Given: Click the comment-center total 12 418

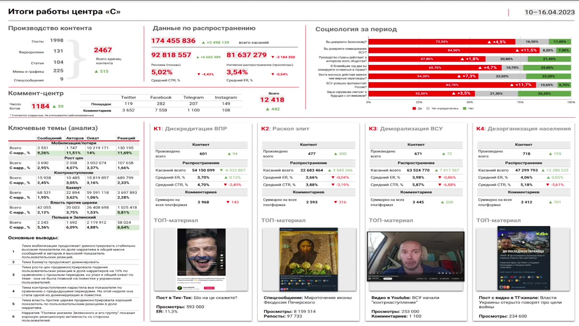Looking at the screenshot, I should click(272, 100).
